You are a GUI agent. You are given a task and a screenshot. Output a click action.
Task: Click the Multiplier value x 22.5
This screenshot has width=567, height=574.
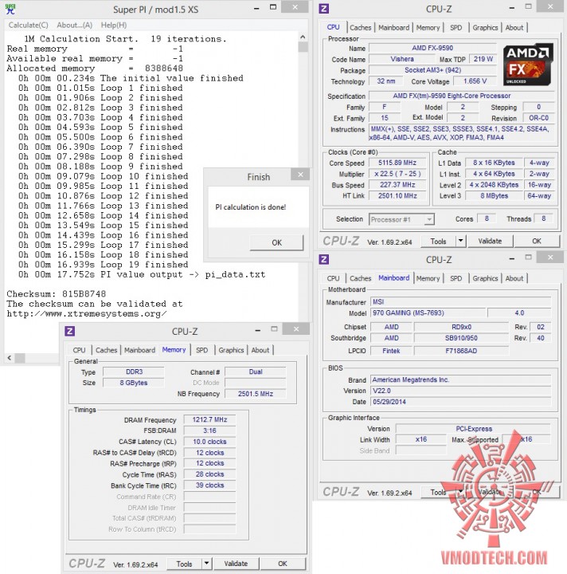coord(397,174)
